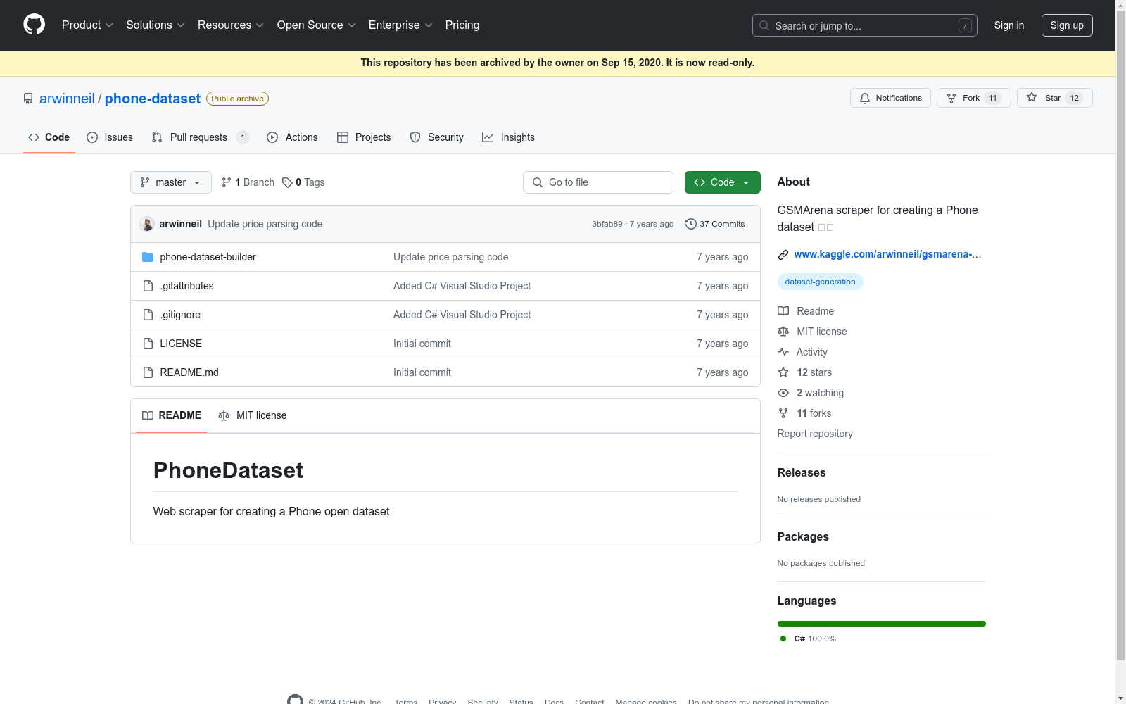
Task: Click the Sign in link
Action: click(1009, 25)
